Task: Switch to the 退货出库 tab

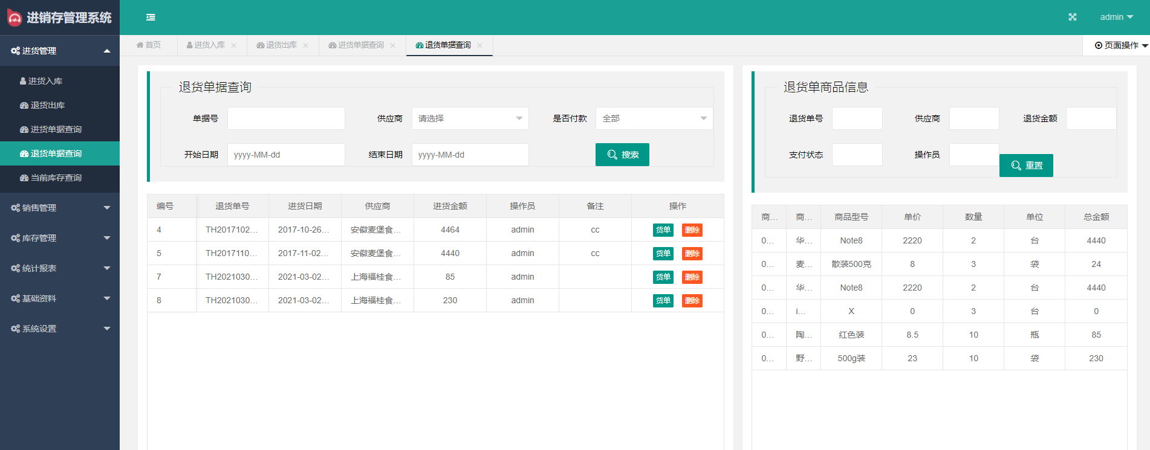Action: point(277,45)
